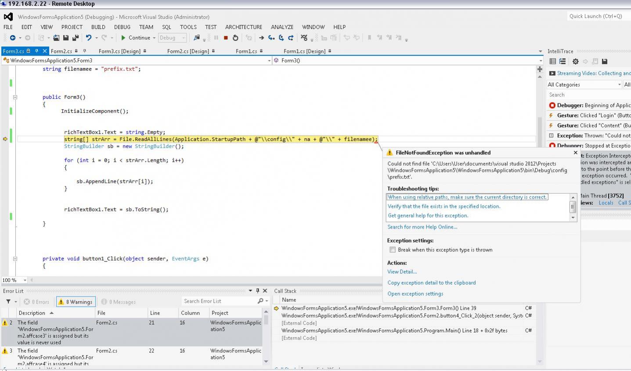Toggle the 0 Messages filter
The width and height of the screenshot is (631, 371).
(x=118, y=302)
